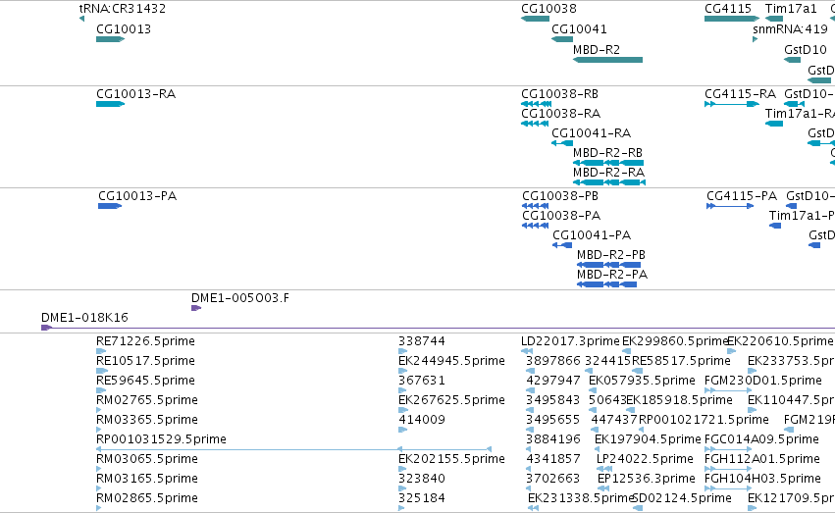Click the GstD10 gene label

point(806,50)
